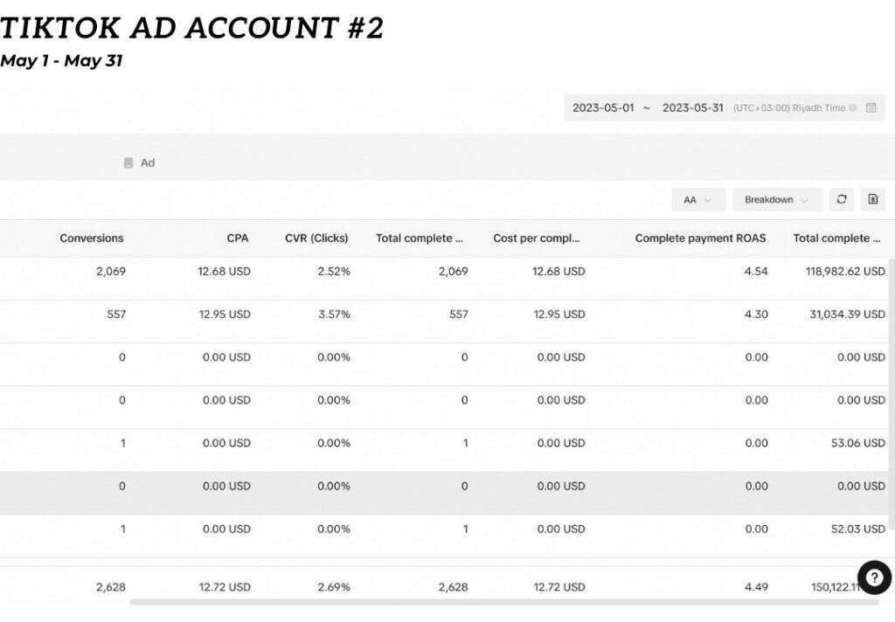Viewport: 895px width, 622px height.
Task: Click the 12.72 USD total CPA cell
Action: point(225,587)
